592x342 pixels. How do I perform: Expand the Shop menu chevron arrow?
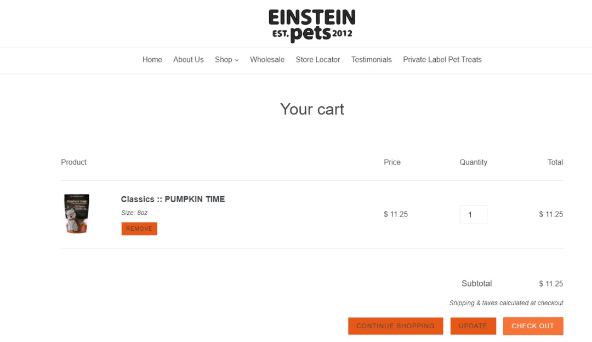pyautogui.click(x=237, y=60)
